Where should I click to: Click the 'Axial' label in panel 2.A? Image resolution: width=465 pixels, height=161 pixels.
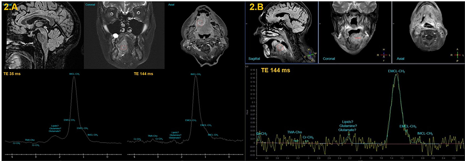(172, 5)
